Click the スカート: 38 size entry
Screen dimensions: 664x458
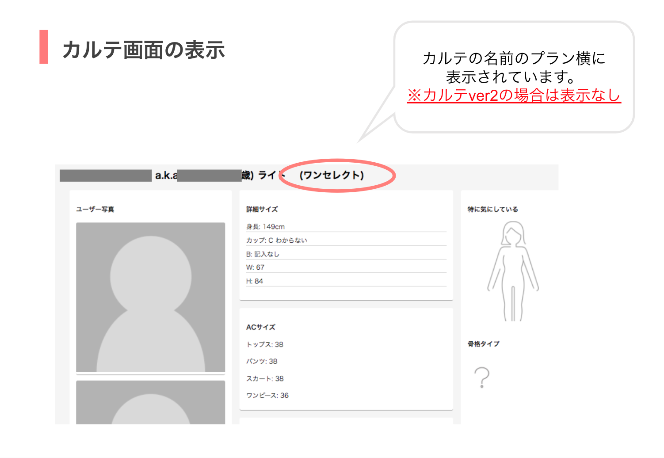coord(265,378)
